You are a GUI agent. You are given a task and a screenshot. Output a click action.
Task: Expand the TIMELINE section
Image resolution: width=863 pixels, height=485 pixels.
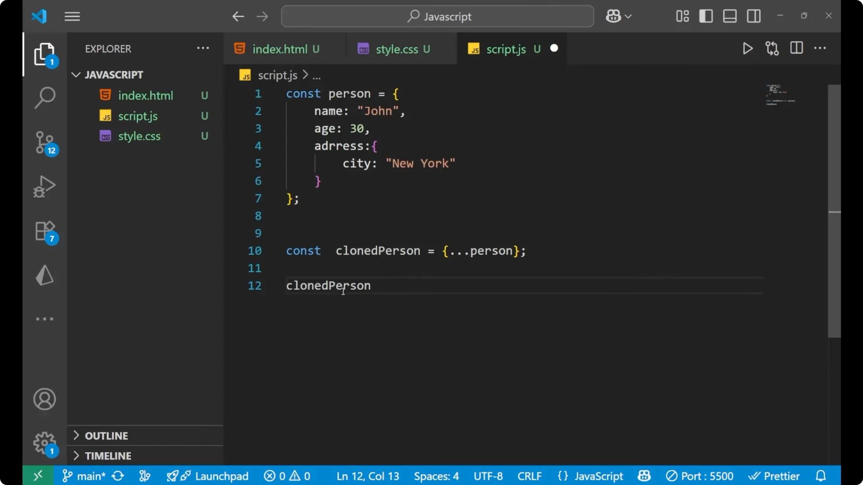108,456
